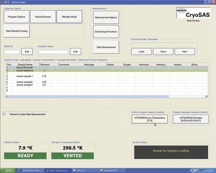
Task: Click the Start Measurement button
Action: coord(106,47)
